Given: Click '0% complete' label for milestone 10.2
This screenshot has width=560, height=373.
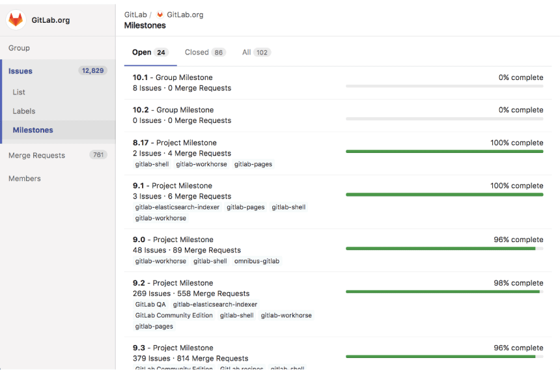Looking at the screenshot, I should pyautogui.click(x=521, y=110).
